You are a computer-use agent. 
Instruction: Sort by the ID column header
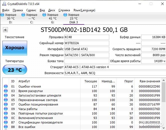[x=13, y=81]
